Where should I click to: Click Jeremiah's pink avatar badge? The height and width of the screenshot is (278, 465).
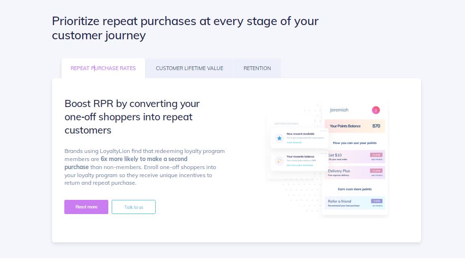pyautogui.click(x=376, y=109)
